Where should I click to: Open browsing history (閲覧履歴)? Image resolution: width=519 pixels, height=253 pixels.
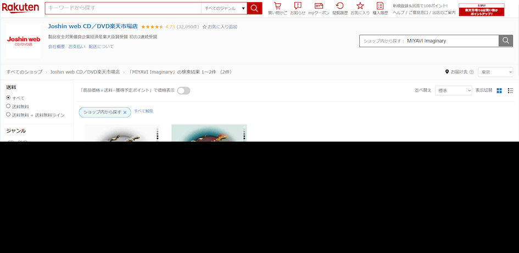coord(339,9)
